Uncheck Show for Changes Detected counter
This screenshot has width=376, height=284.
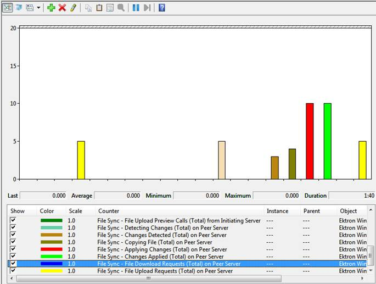(x=13, y=235)
